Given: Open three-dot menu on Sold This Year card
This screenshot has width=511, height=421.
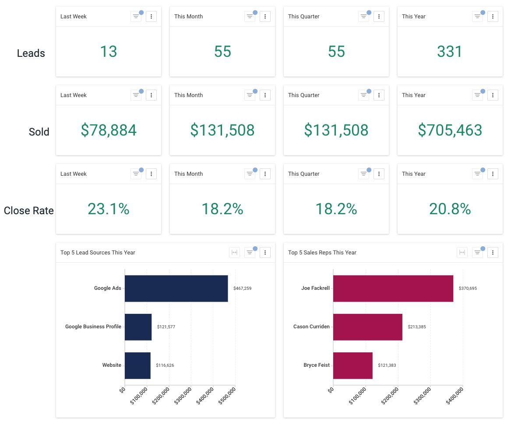Looking at the screenshot, I should [x=493, y=95].
